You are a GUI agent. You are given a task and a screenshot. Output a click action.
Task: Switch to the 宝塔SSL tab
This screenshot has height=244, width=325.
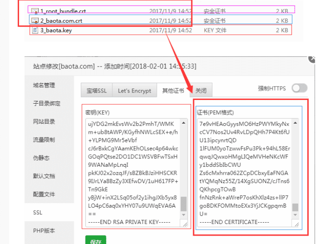point(97,91)
